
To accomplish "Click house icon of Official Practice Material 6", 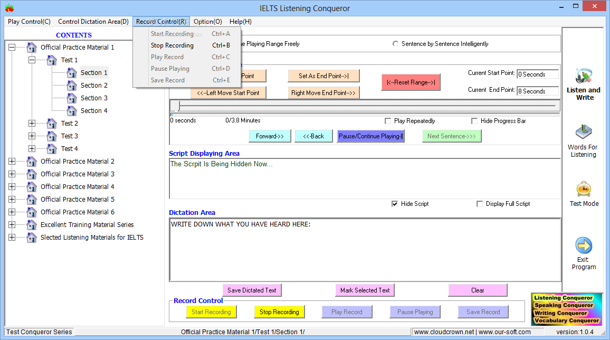I will click(32, 212).
